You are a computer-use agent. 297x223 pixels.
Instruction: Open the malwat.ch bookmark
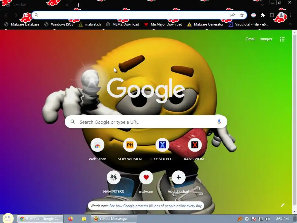90,24
